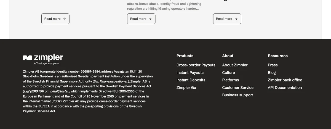Click the arrow in the middle Read more button
Viewport: 331px width, 129px height.
(150, 19)
